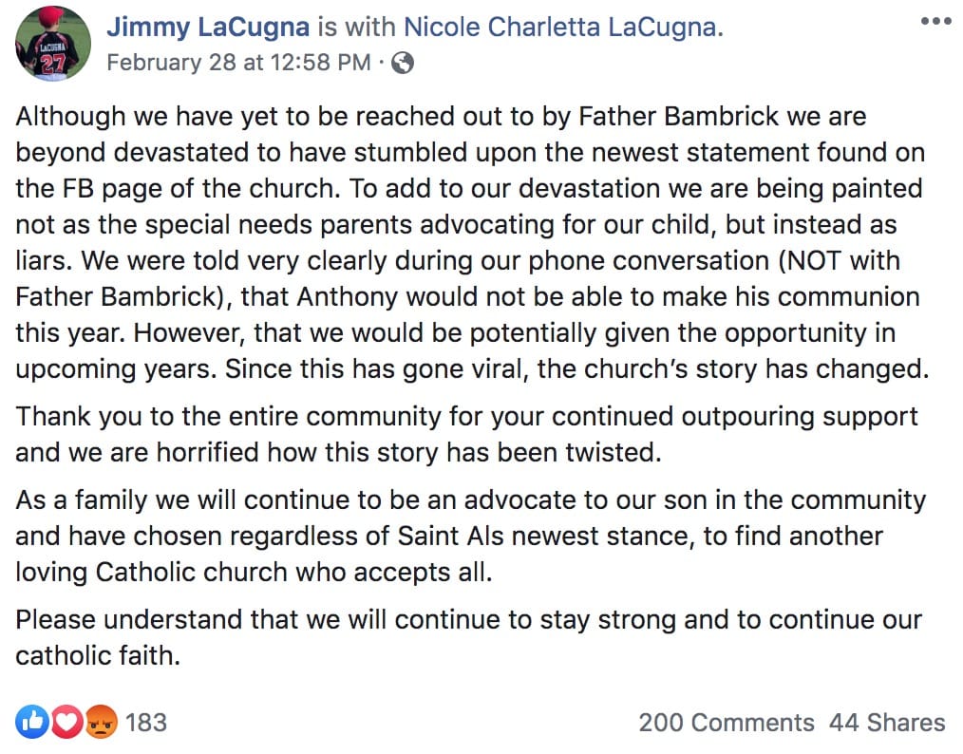Open the February 28 at 12:58 PM timestamp
This screenshot has height=754, width=963.
[239, 63]
